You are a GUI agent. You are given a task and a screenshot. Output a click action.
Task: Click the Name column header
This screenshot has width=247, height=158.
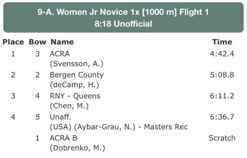[x=62, y=42]
